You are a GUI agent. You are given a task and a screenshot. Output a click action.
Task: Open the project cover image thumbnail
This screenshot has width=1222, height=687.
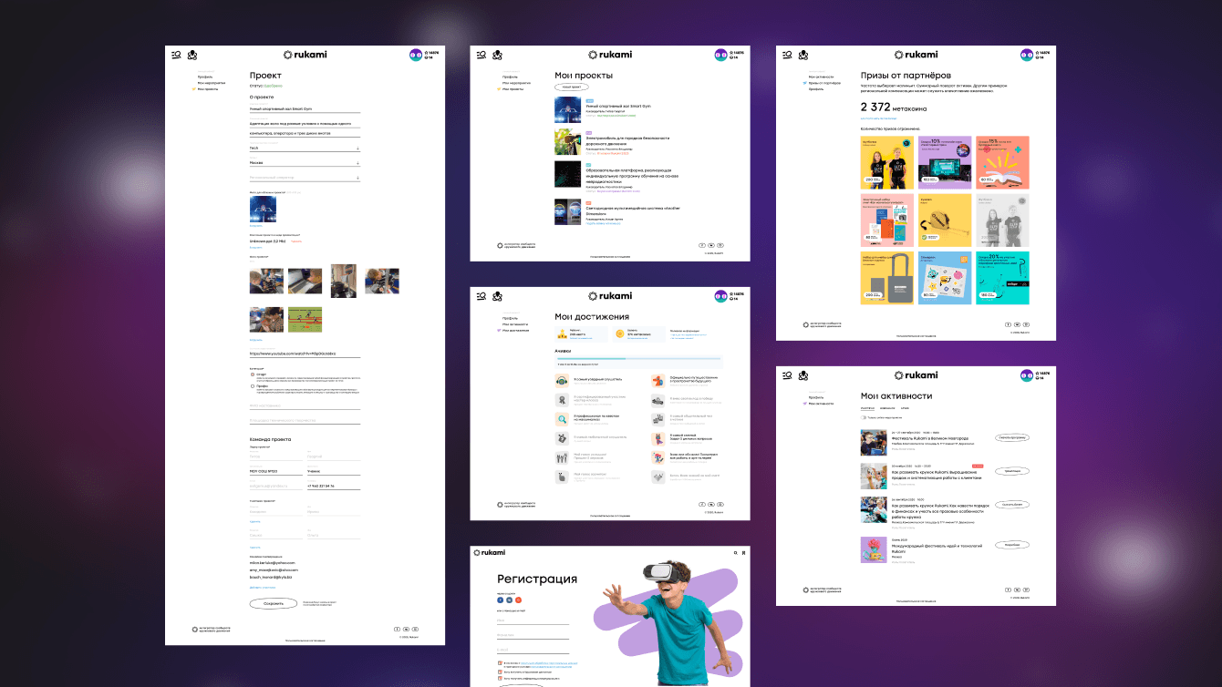click(263, 209)
